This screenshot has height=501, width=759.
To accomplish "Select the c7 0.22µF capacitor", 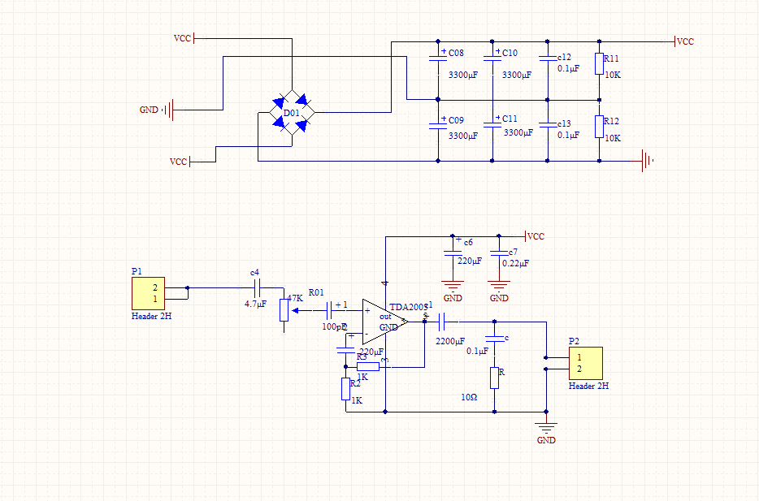I will pyautogui.click(x=500, y=253).
